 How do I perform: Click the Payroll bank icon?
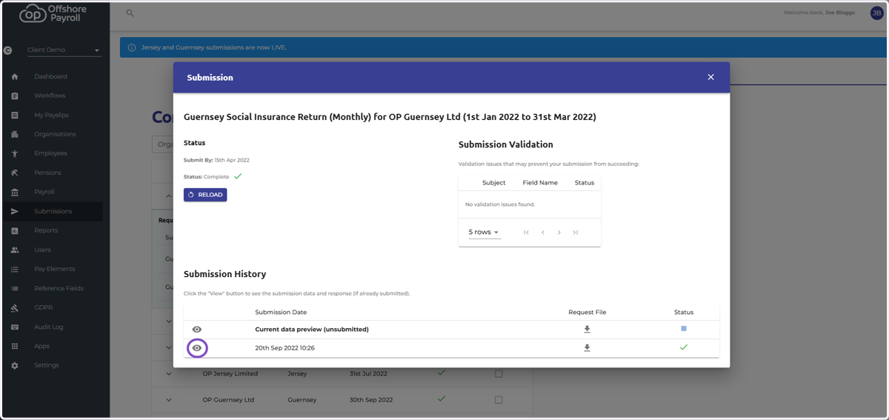click(15, 192)
